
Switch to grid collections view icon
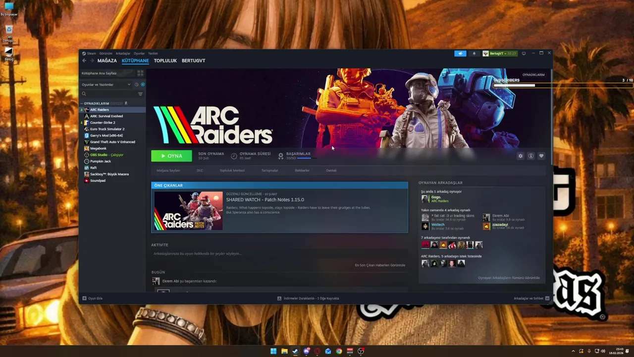pyautogui.click(x=140, y=73)
